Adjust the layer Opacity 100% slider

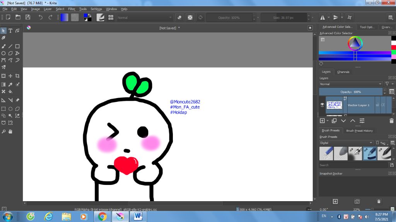click(351, 92)
